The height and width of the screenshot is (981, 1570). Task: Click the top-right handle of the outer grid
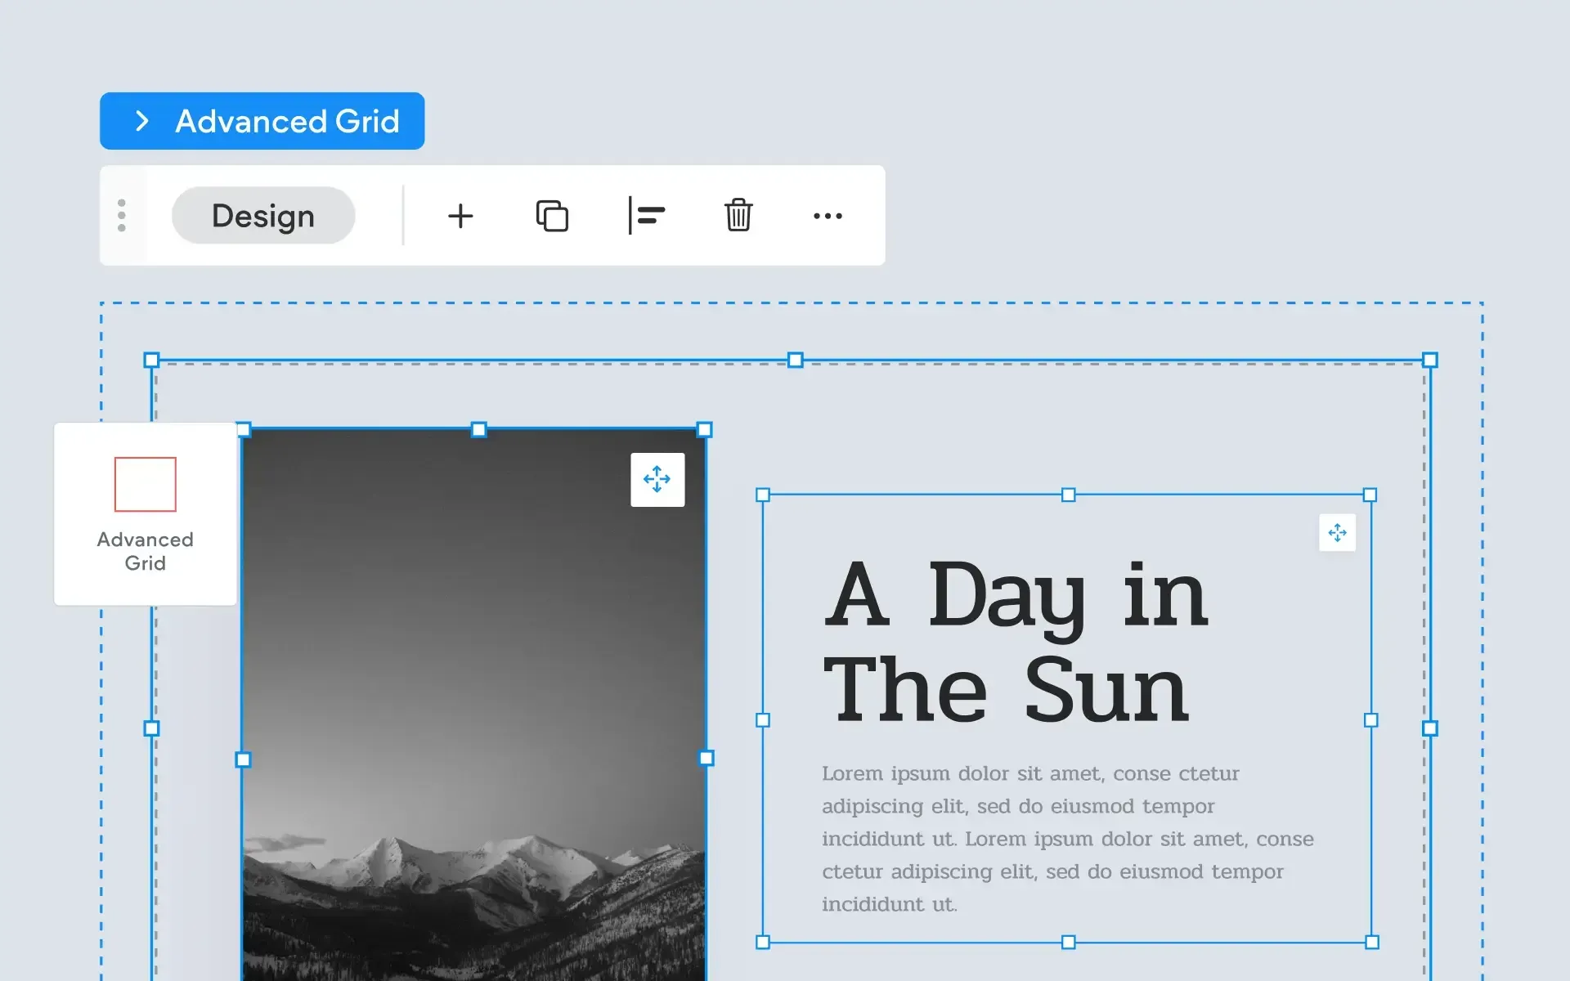1430,360
